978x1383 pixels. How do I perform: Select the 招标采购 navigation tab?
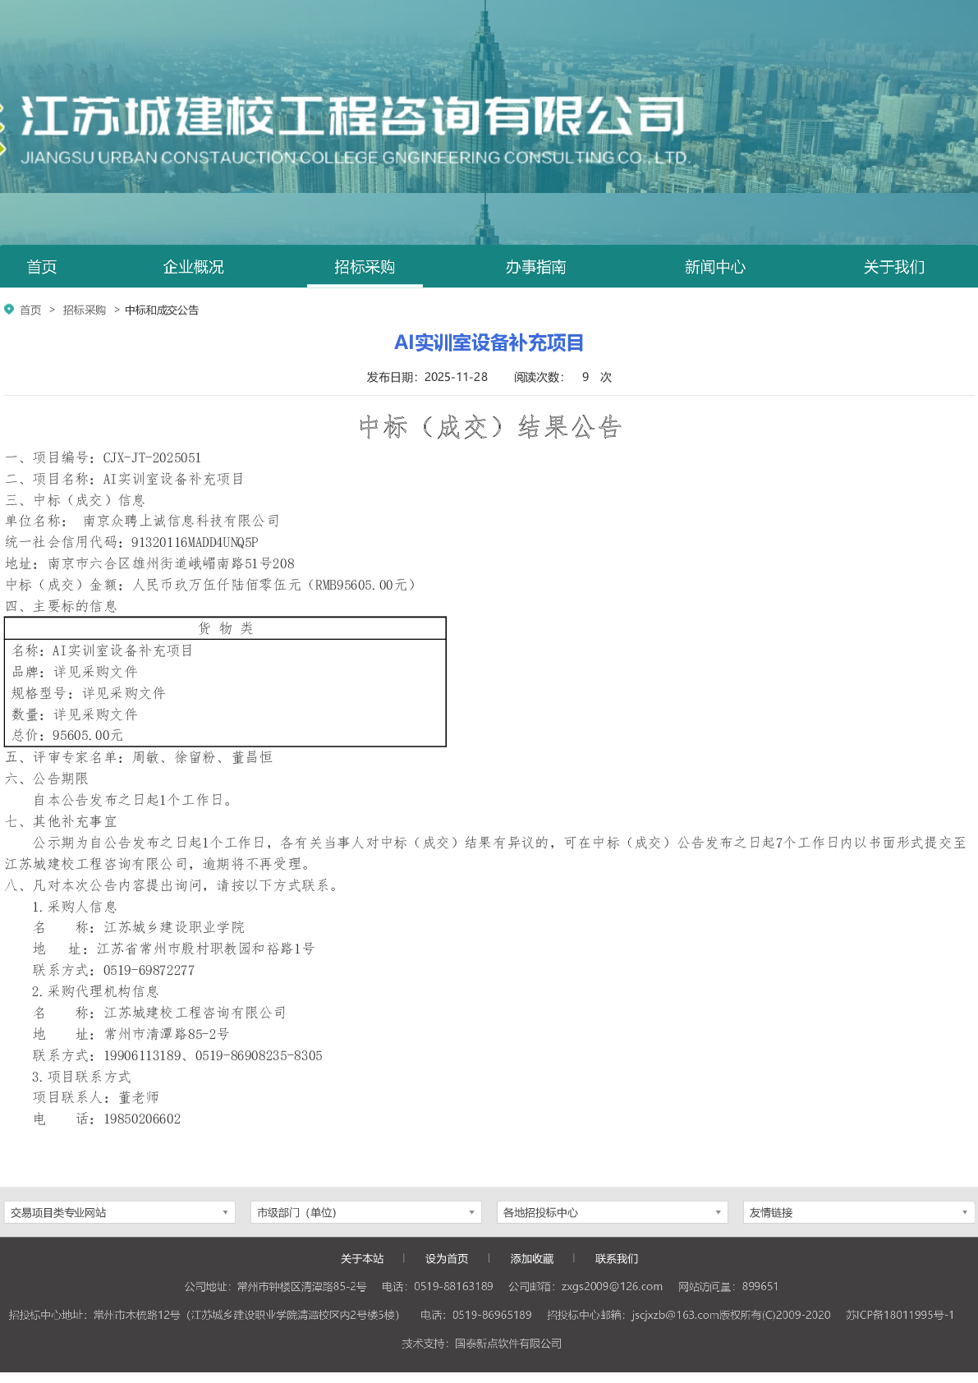pyautogui.click(x=365, y=267)
